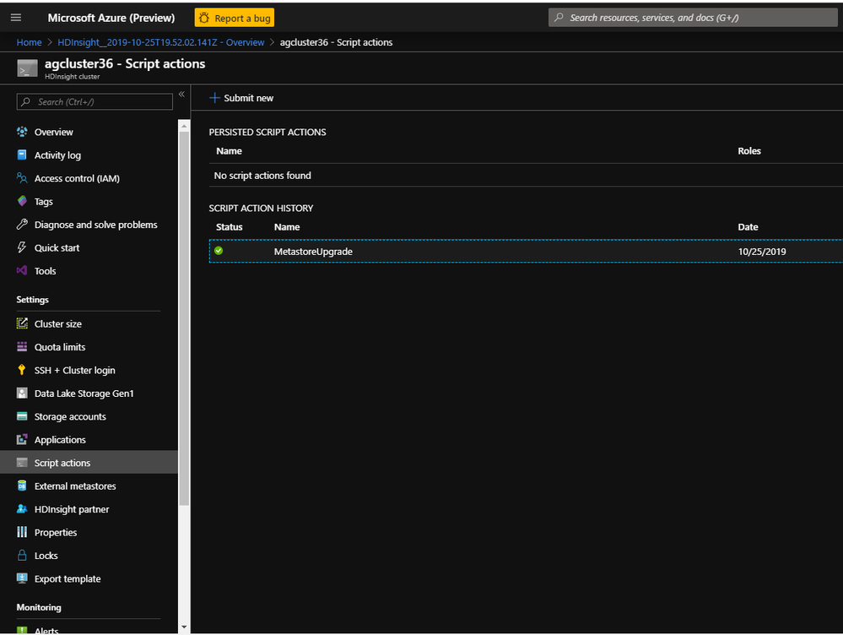The image size is (843, 635).
Task: Click the 10/25/2019 date cell
Action: coord(762,252)
